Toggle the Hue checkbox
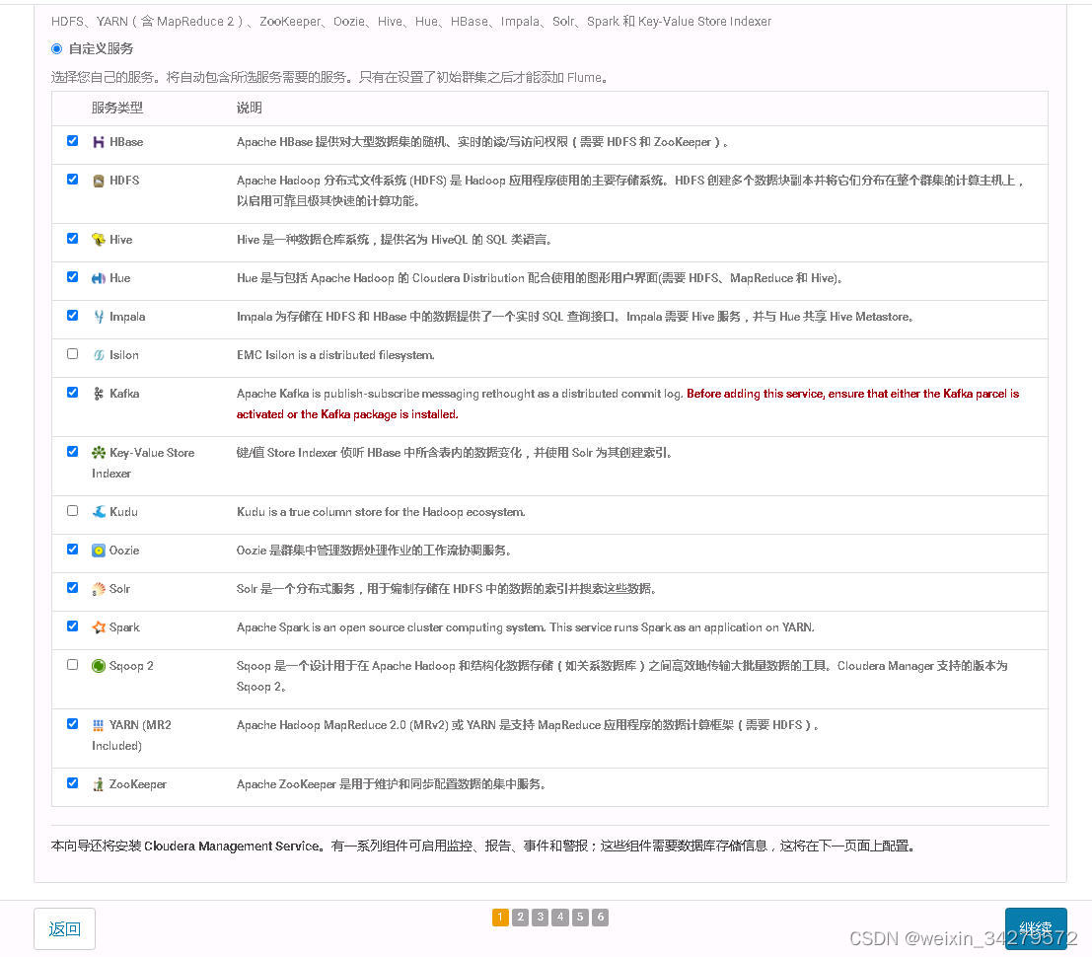The width and height of the screenshot is (1092, 957). (x=72, y=276)
